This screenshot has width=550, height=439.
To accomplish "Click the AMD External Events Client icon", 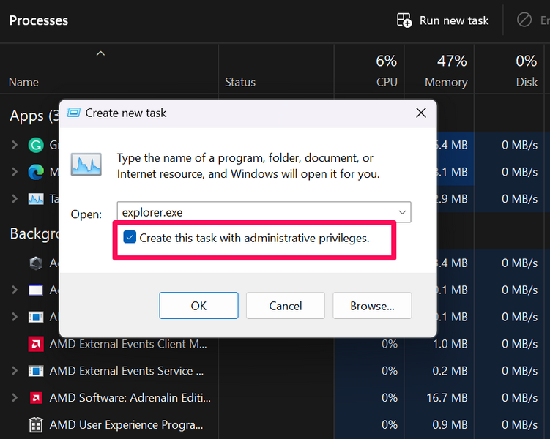I will [x=35, y=344].
